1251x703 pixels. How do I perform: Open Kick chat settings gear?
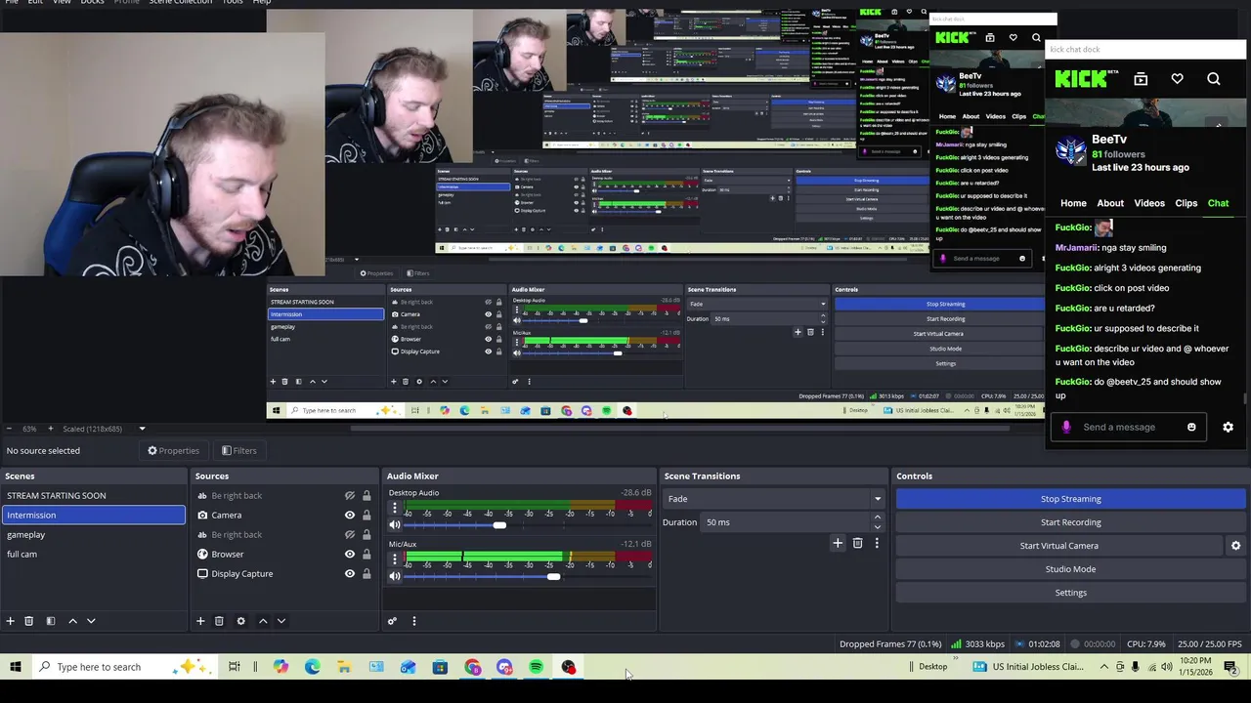(x=1228, y=427)
